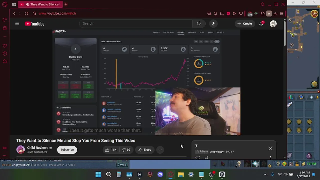Image resolution: width=320 pixels, height=180 pixels.
Task: Focus the address bar URL
Action: 57,13
